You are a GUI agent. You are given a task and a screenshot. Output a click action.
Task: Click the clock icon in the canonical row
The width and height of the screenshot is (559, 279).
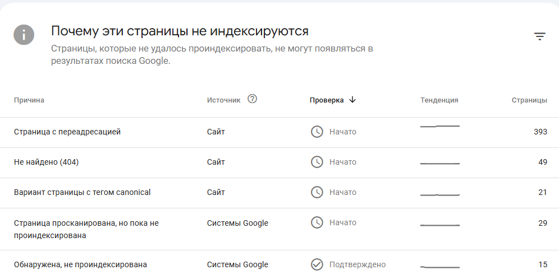pos(317,192)
